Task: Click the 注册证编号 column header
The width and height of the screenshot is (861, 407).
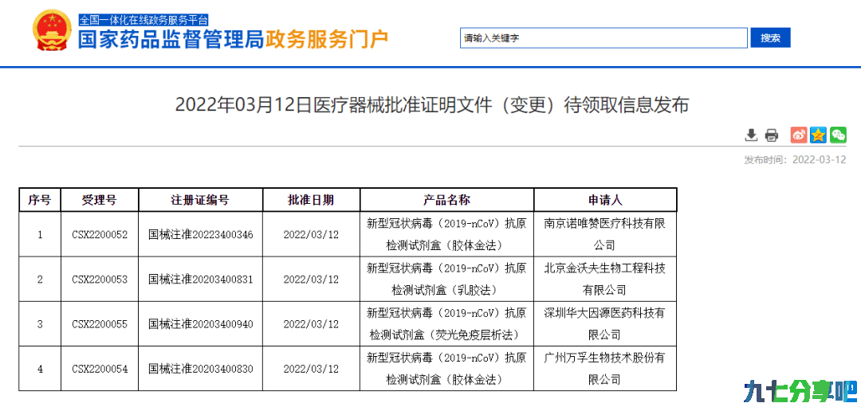Action: click(200, 200)
